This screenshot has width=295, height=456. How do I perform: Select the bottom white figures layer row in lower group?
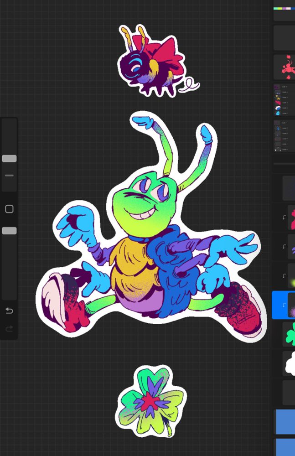click(x=284, y=149)
